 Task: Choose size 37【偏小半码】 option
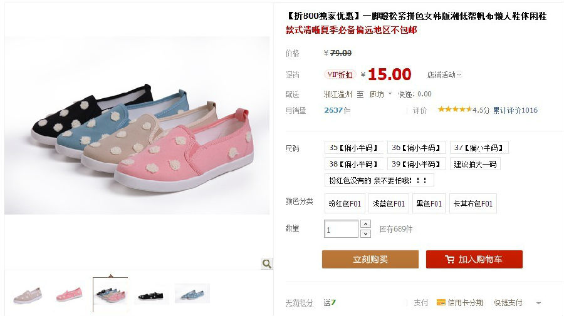(x=479, y=148)
